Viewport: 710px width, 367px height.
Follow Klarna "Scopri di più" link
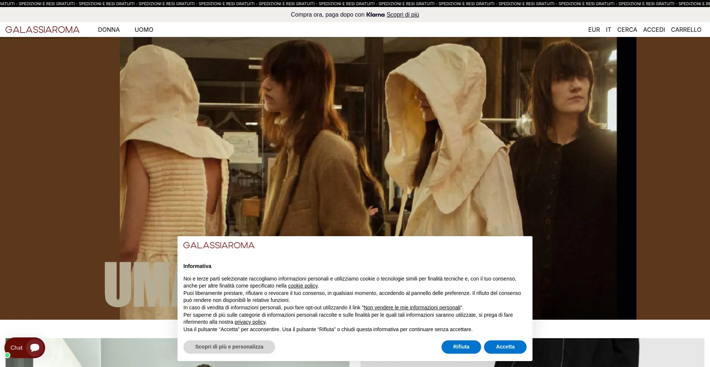tap(403, 15)
